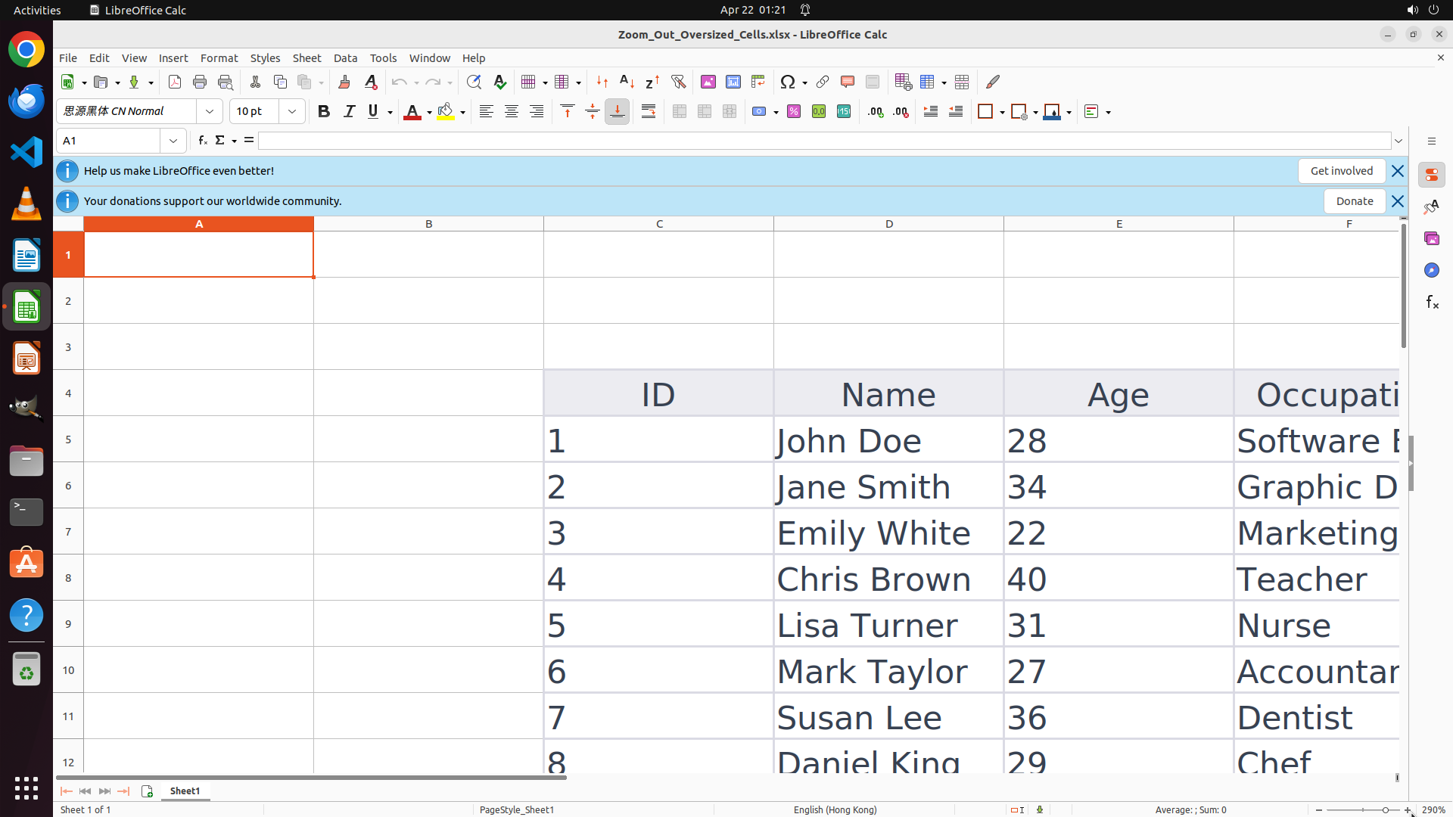Viewport: 1453px width, 817px height.
Task: Open the Function Wizard next to Name Box
Action: (202, 141)
